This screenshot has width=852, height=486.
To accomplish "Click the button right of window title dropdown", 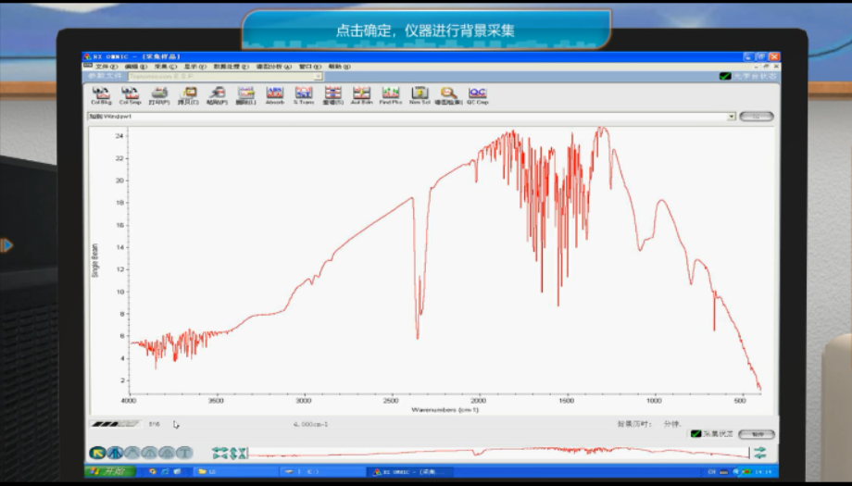I will tap(756, 117).
